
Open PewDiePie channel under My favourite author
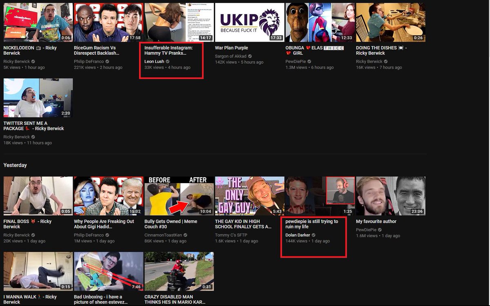click(367, 230)
